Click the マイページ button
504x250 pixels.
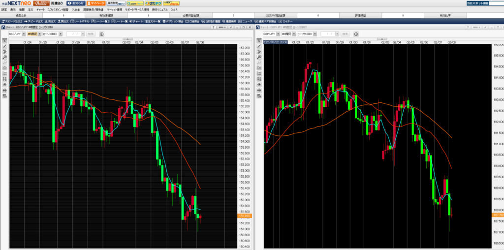(95, 3)
